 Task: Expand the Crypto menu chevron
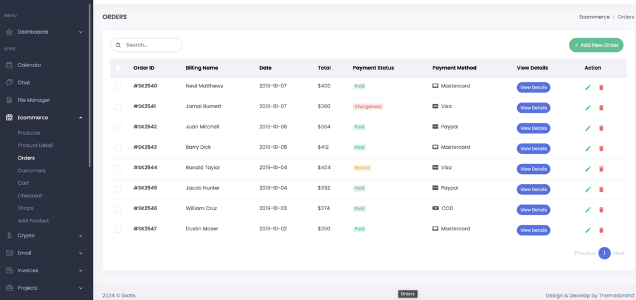pos(81,235)
